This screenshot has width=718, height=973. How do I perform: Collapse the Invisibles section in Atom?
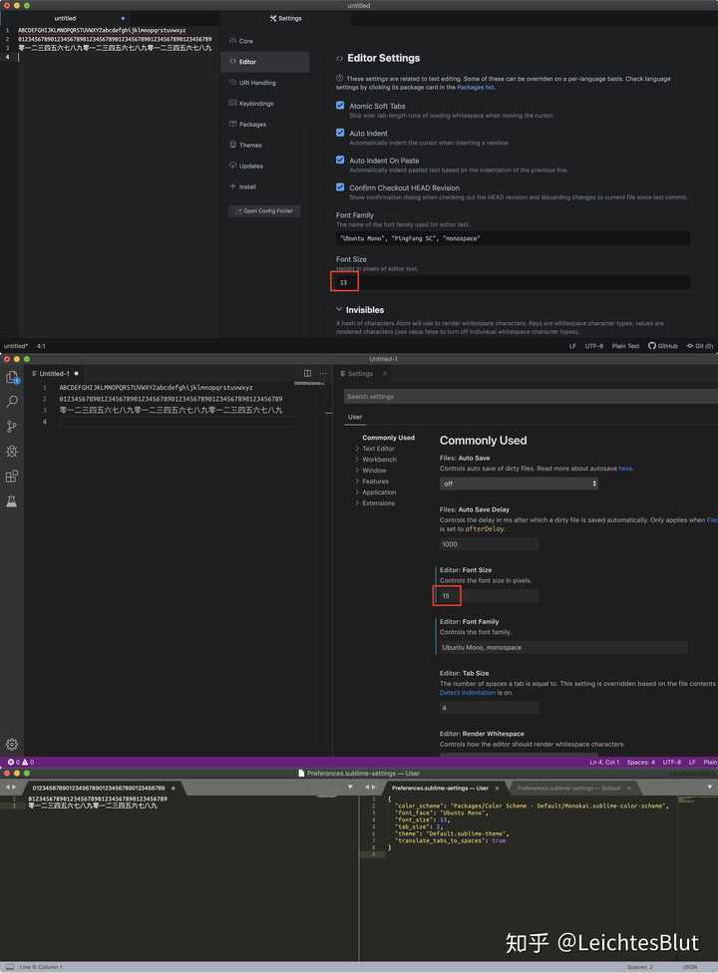(339, 309)
